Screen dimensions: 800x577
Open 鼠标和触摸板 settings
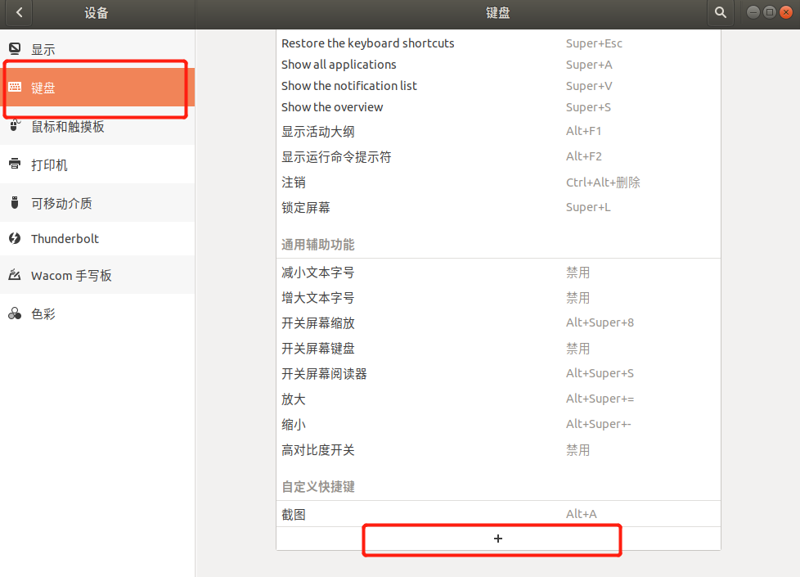tap(97, 125)
